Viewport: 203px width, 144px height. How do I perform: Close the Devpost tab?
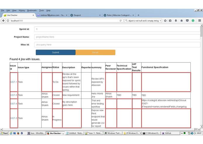[x=100, y=15]
